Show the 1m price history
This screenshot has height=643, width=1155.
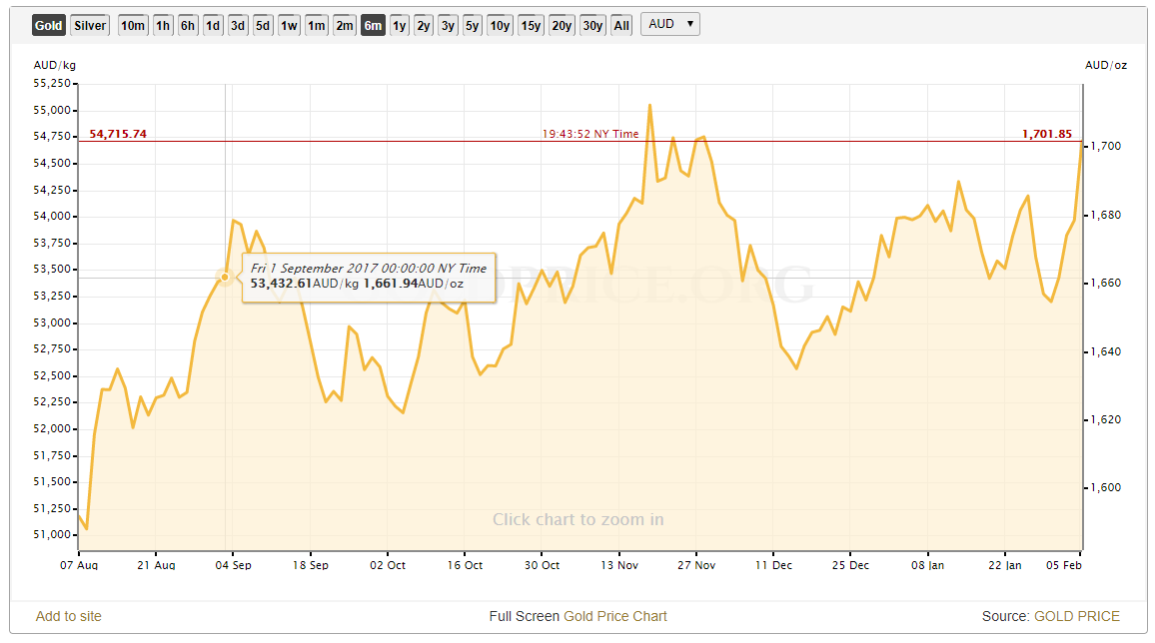pyautogui.click(x=317, y=25)
